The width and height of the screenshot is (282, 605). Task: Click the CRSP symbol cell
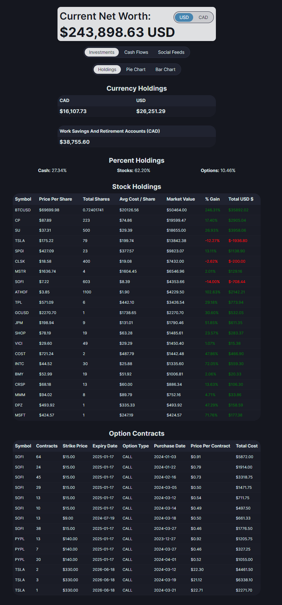pos(20,384)
